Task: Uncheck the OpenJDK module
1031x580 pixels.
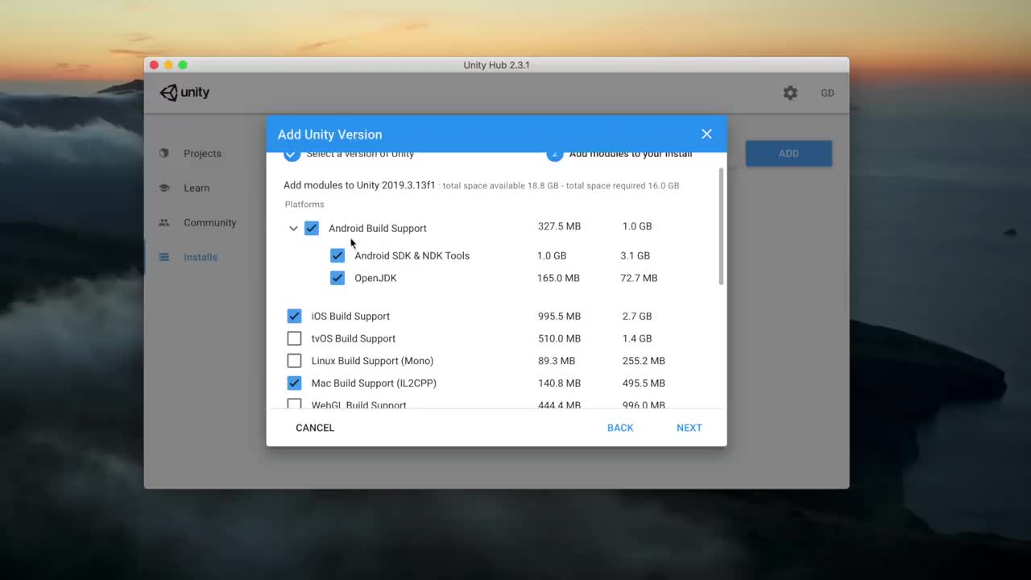Action: coord(337,278)
